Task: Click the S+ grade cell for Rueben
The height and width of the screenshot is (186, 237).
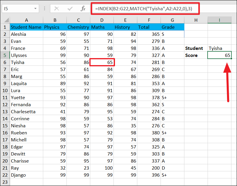Action: pyautogui.click(x=172, y=133)
